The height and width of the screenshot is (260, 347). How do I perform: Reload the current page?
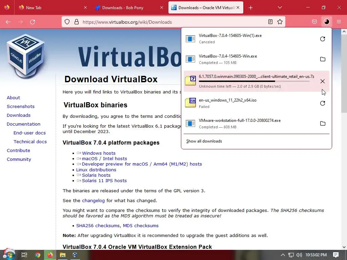point(33,22)
